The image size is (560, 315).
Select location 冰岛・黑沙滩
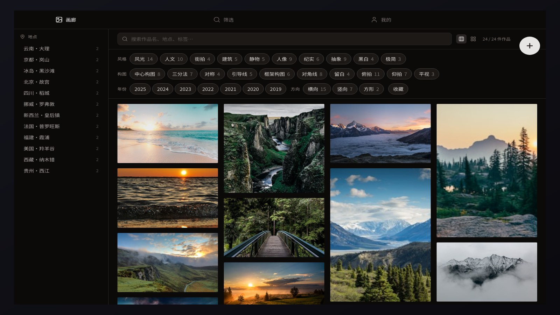click(61, 71)
